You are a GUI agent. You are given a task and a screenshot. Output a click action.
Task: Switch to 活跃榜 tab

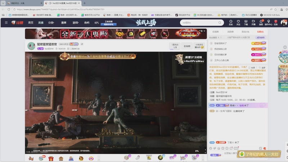tap(230, 32)
